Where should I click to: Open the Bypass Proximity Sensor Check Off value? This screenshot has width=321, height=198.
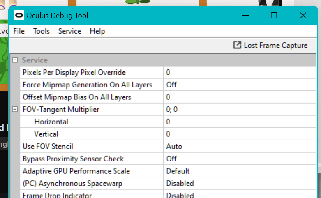click(240, 159)
